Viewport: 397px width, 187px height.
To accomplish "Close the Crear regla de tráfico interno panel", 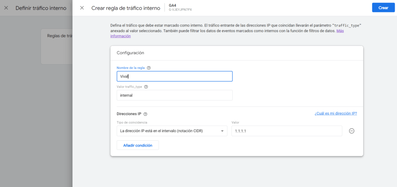I will point(82,8).
